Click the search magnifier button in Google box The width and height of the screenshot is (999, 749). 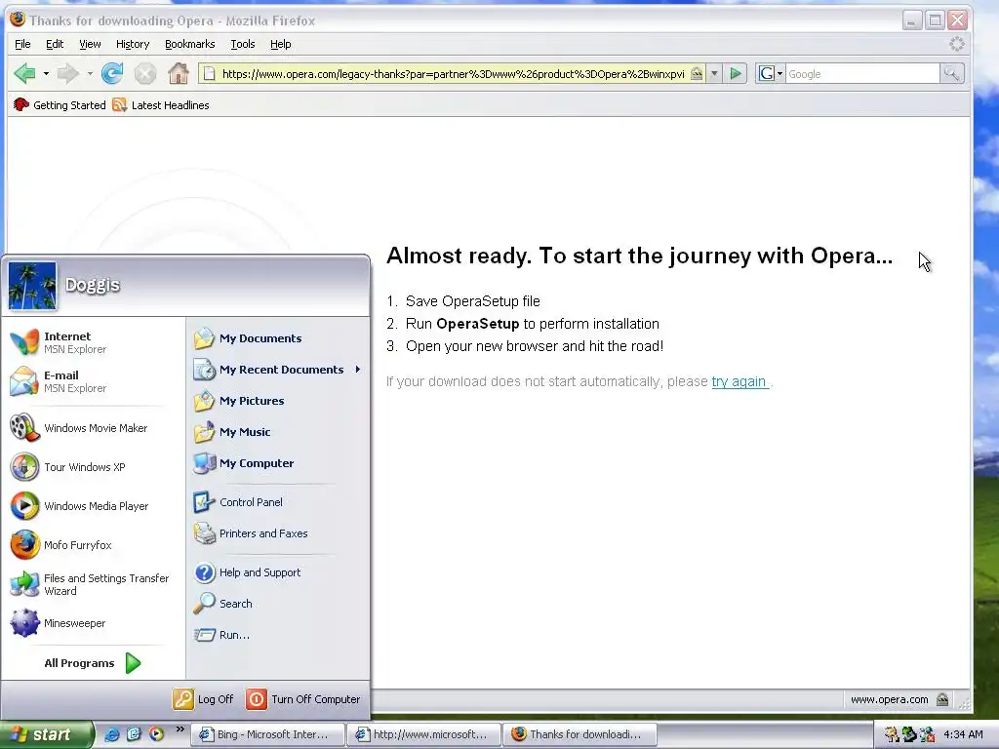pos(951,74)
